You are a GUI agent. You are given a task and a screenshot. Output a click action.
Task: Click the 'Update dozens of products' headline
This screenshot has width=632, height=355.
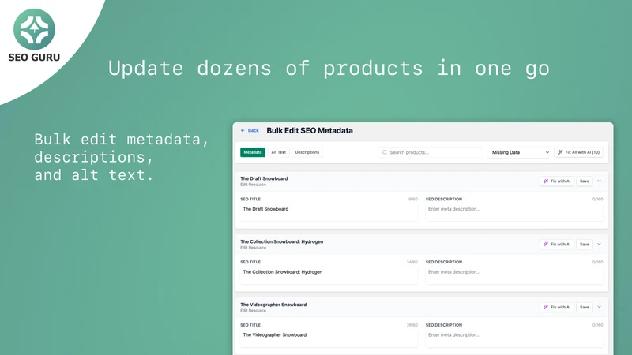(x=329, y=69)
